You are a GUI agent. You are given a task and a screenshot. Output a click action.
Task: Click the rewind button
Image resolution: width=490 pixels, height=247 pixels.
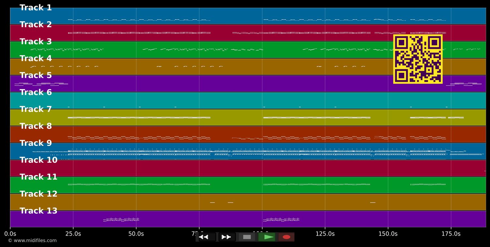(207, 237)
